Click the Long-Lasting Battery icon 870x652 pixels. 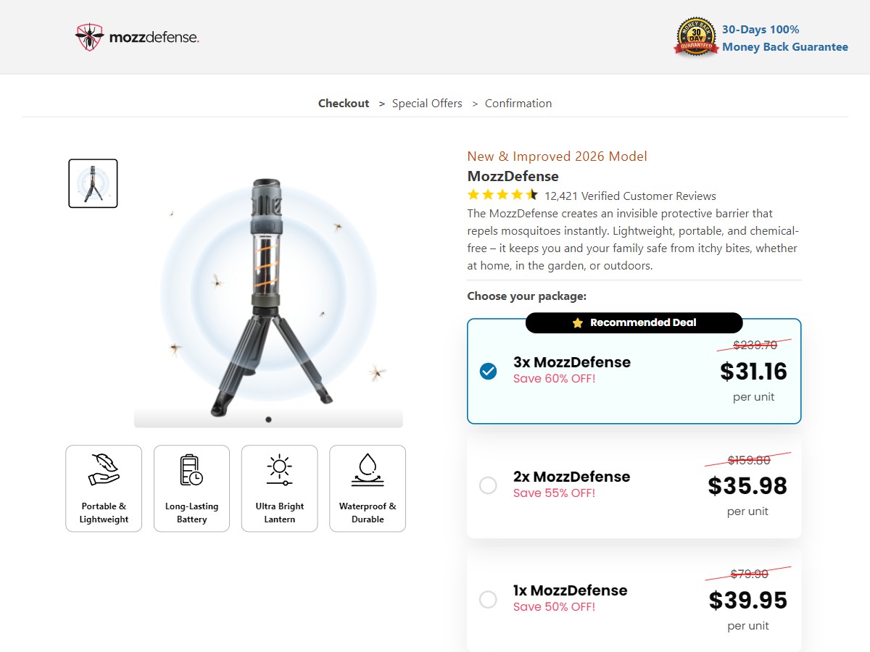tap(191, 469)
